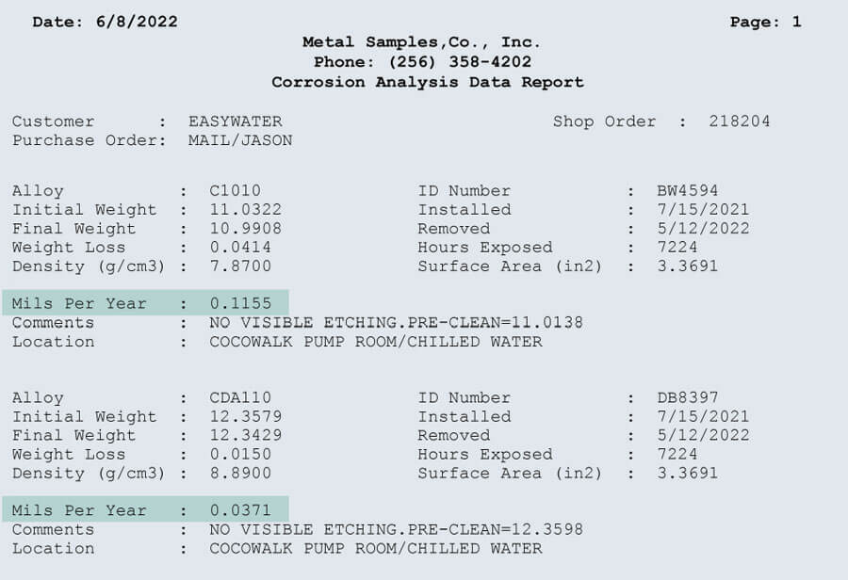Click the Page: 1 indicator
The image size is (848, 580).
click(765, 22)
